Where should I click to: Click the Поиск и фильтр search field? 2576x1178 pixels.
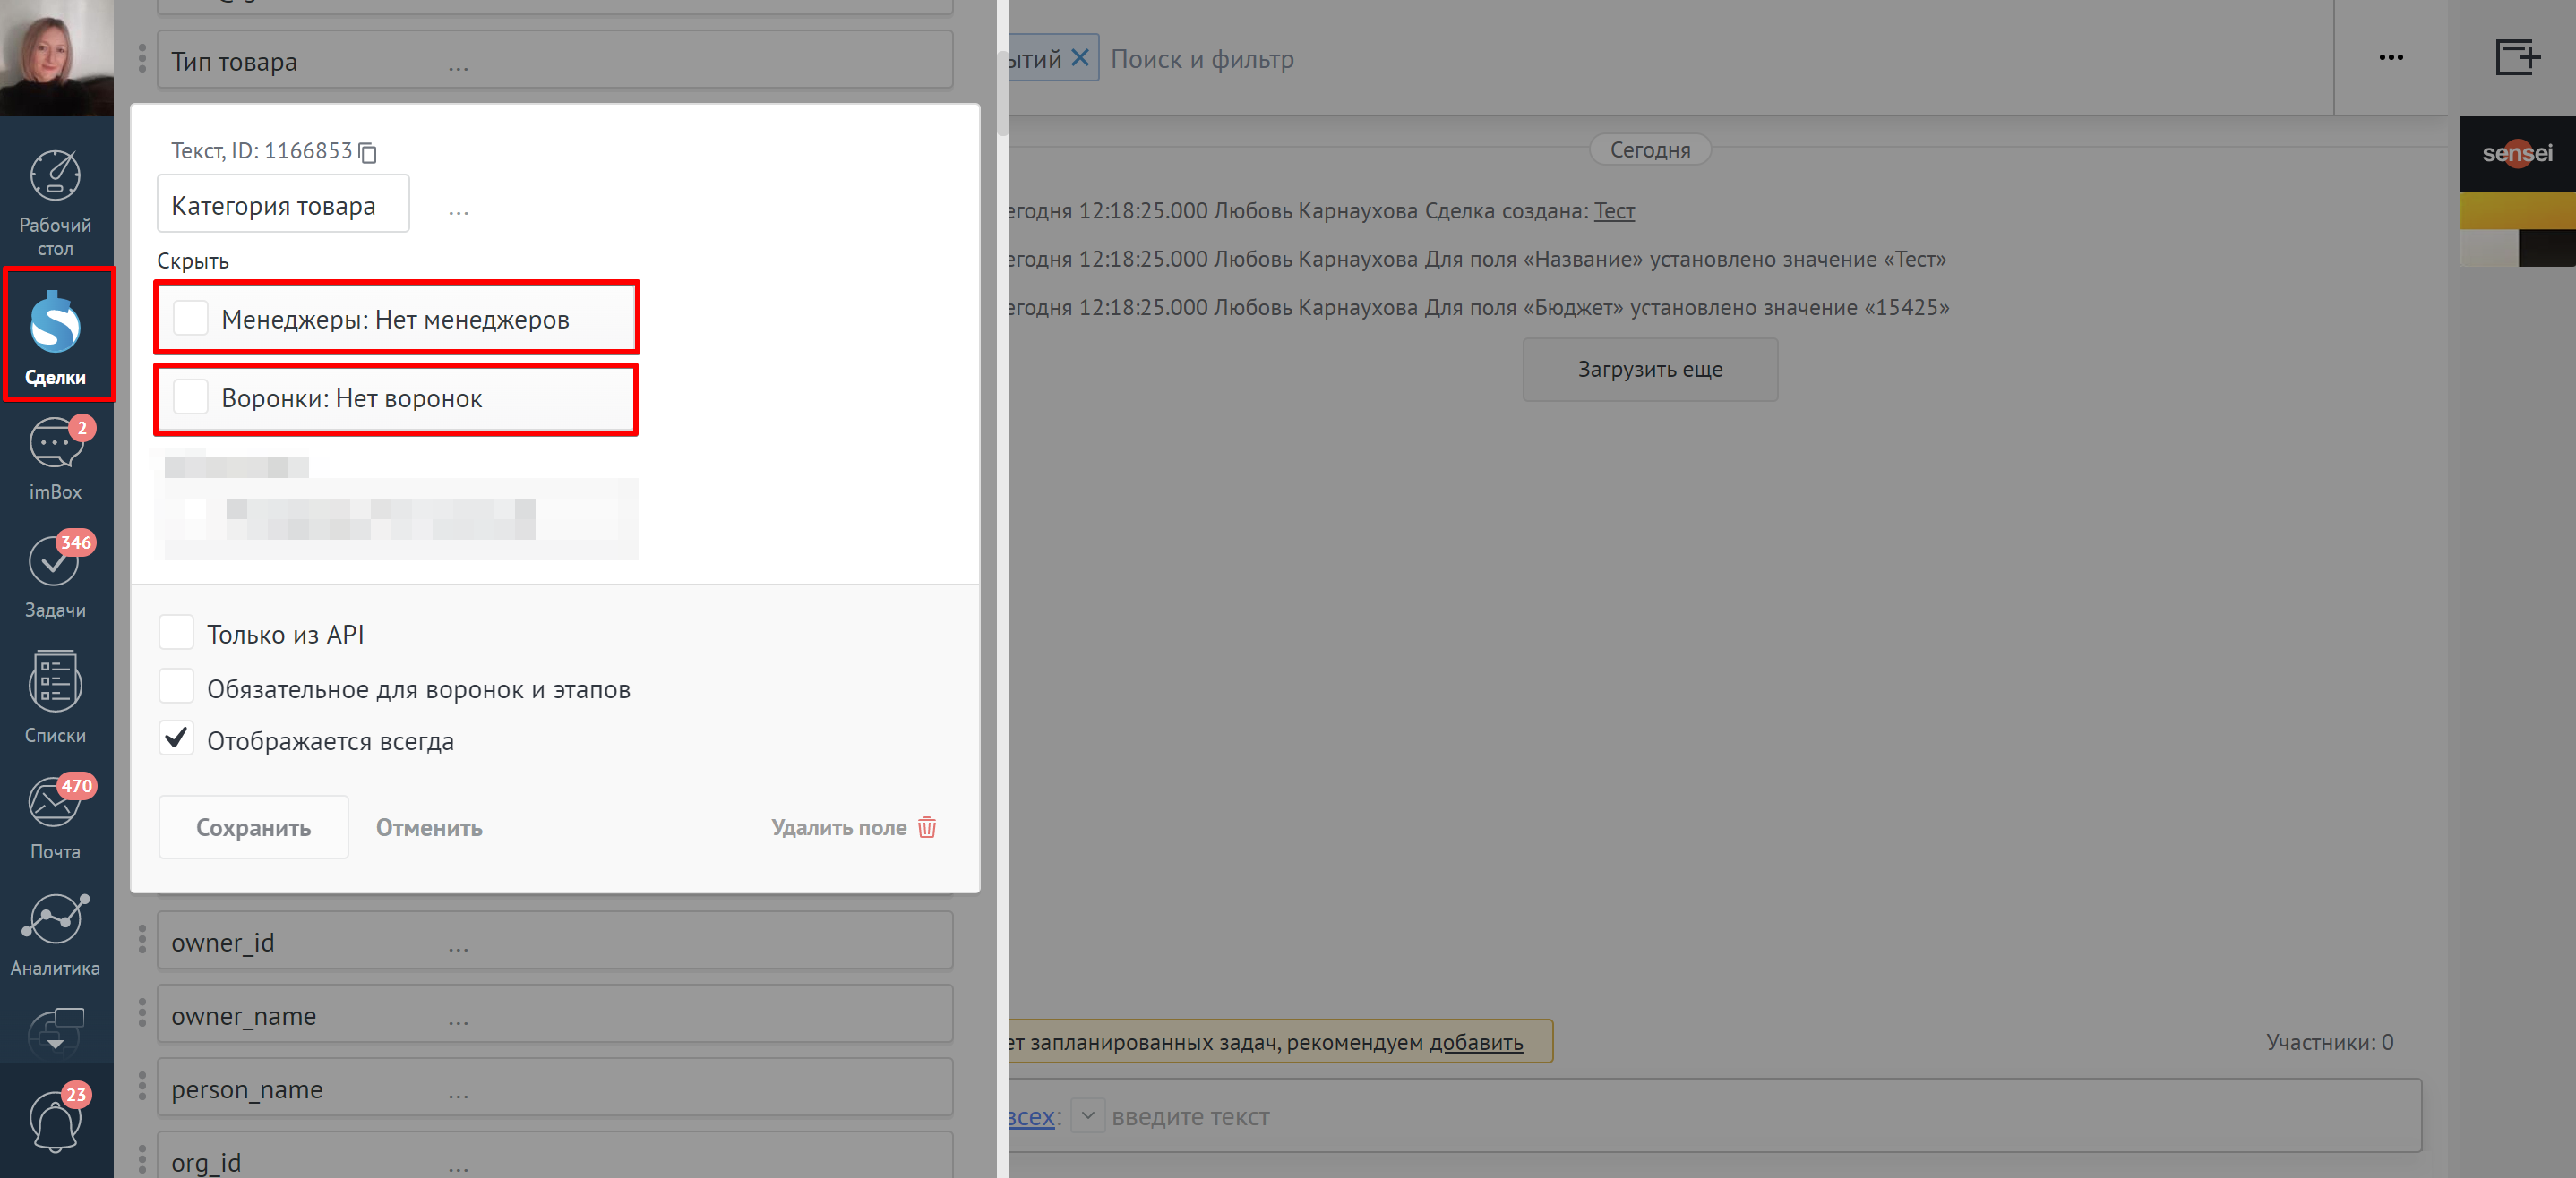pyautogui.click(x=1202, y=59)
